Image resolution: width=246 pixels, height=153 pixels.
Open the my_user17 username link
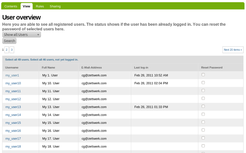tap(13, 139)
